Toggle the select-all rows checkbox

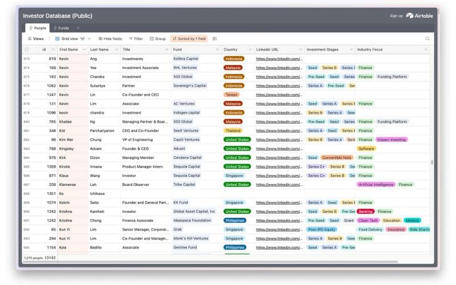pos(27,50)
